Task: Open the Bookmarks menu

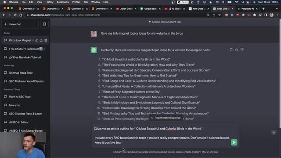Action: (x=63, y=2)
